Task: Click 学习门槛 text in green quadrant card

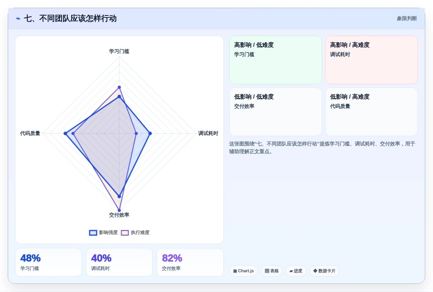Action: (x=244, y=55)
